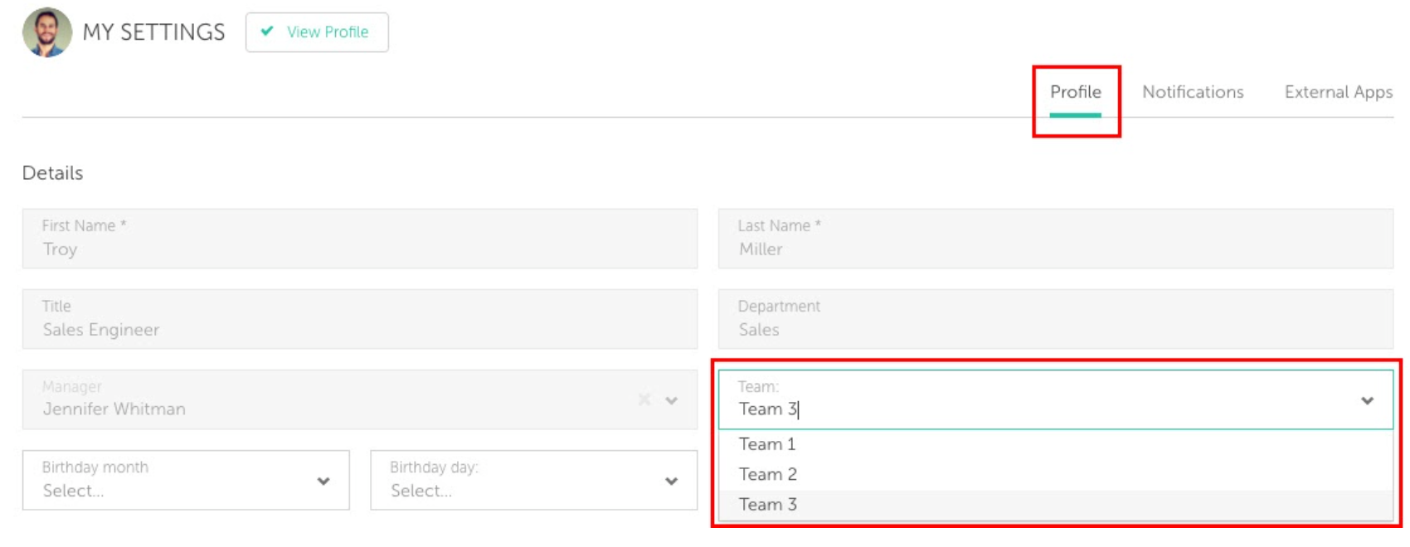The image size is (1410, 547).
Task: Open the Birthday day dropdown
Action: 533,480
